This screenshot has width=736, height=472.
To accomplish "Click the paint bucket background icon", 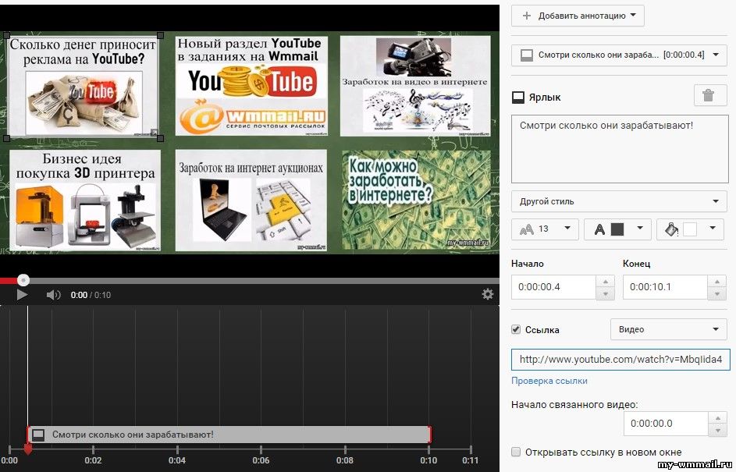I will [672, 229].
